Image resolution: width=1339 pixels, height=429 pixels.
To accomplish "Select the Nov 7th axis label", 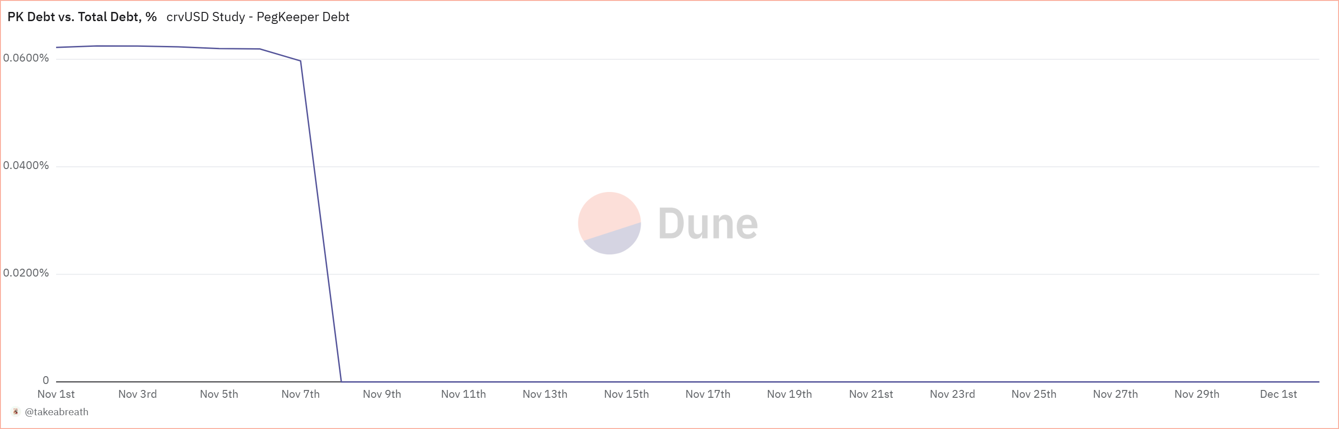I will [x=300, y=394].
